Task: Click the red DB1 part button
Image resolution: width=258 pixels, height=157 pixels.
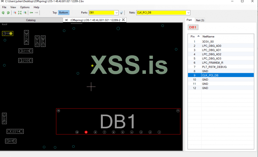Action: point(193,27)
